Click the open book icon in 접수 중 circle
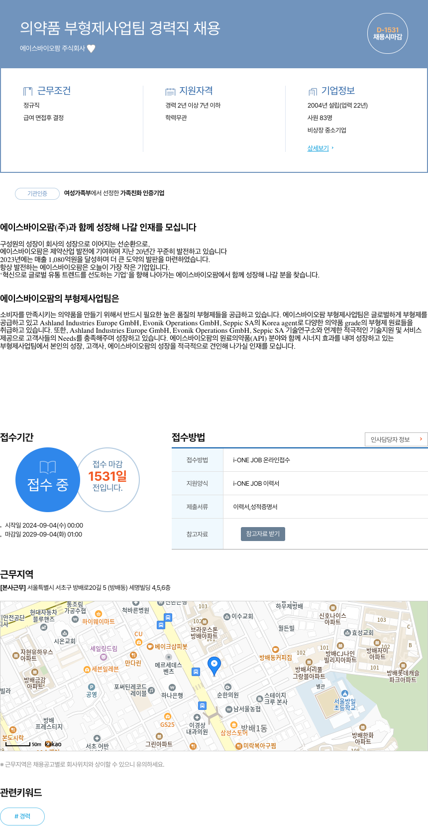 click(x=48, y=467)
